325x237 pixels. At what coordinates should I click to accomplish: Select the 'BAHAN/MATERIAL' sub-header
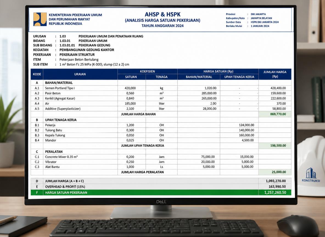pos(199,77)
